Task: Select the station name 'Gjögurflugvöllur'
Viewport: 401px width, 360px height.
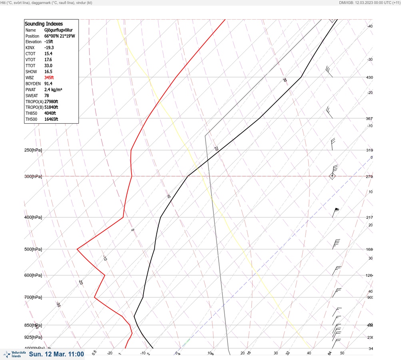Action: (x=58, y=30)
